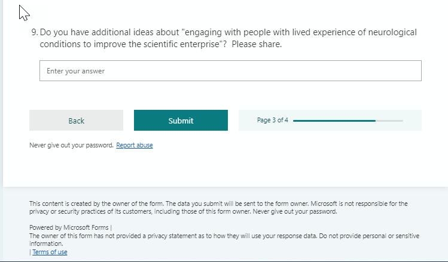Click the filled portion of the progress bar

click(x=334, y=121)
